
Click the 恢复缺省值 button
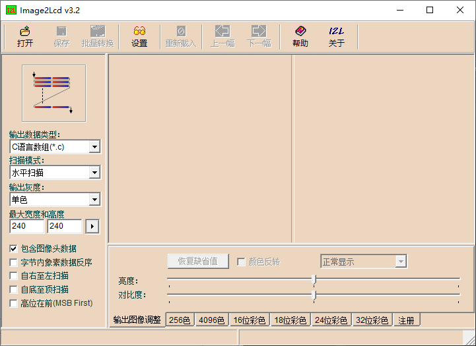click(198, 261)
